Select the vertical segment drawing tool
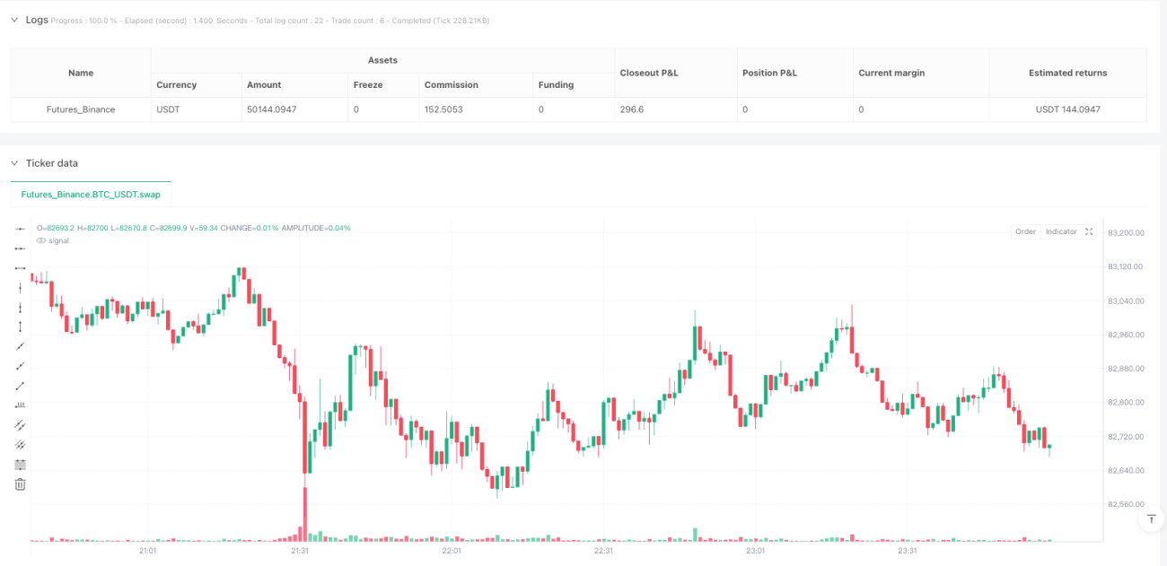 click(x=20, y=327)
